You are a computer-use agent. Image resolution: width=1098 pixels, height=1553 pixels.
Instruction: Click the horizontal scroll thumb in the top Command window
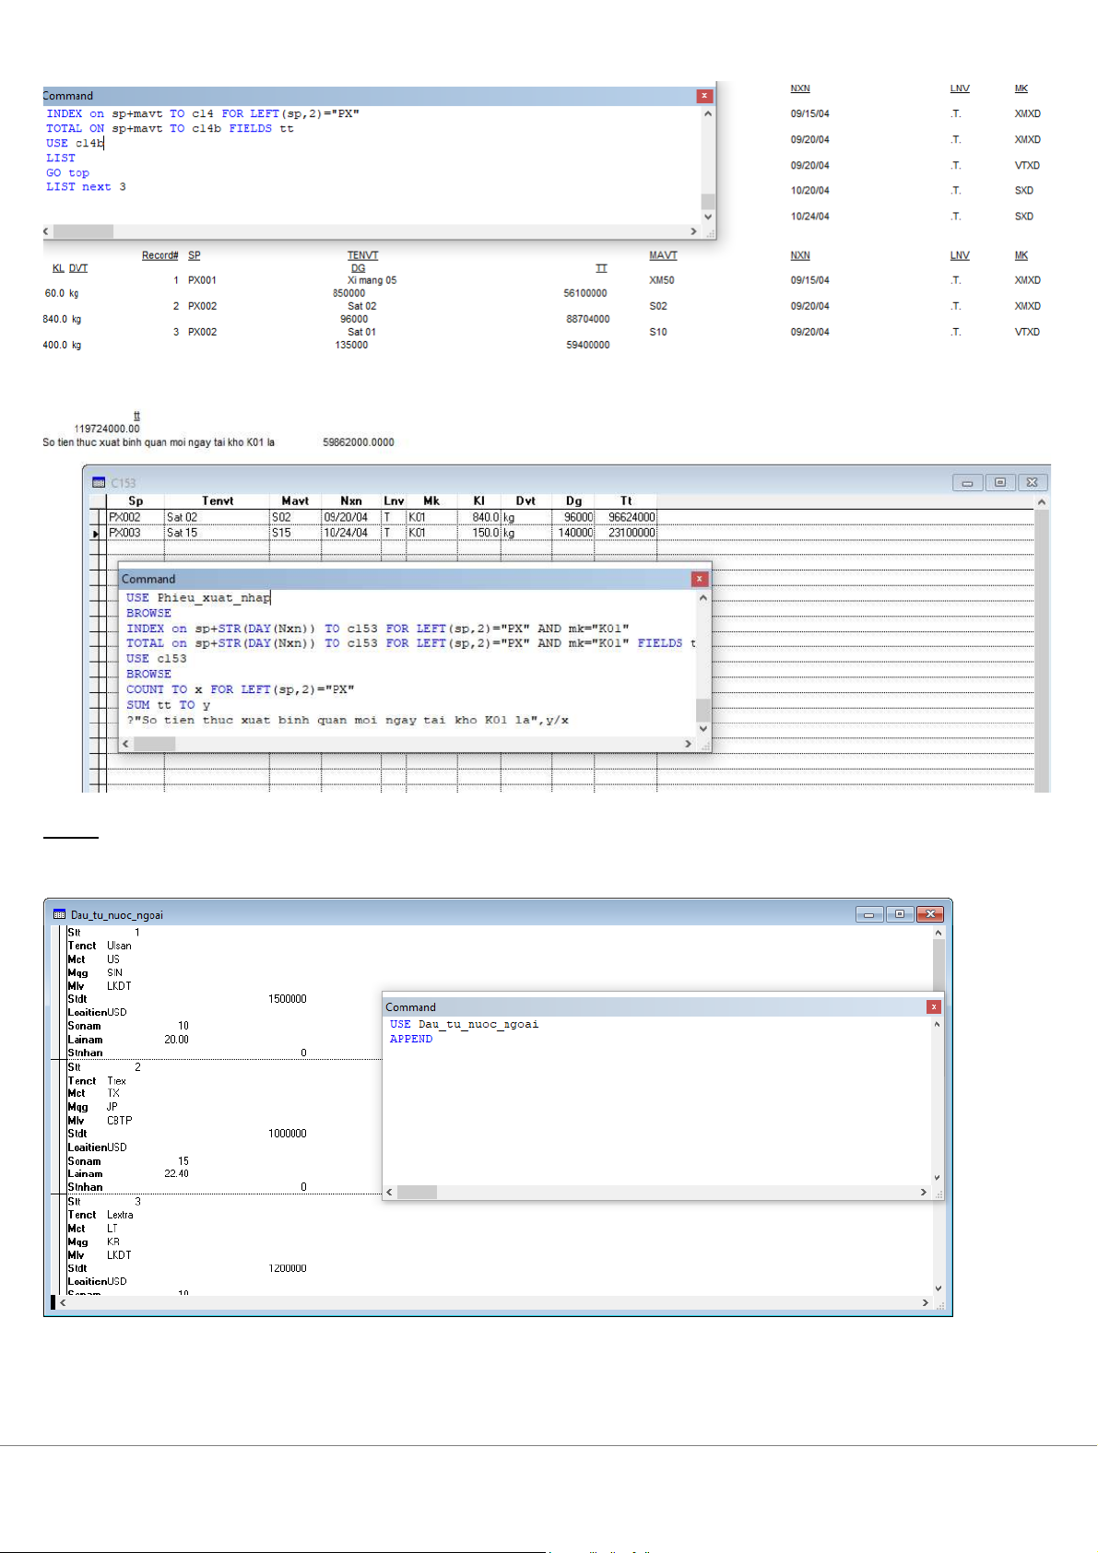[83, 231]
